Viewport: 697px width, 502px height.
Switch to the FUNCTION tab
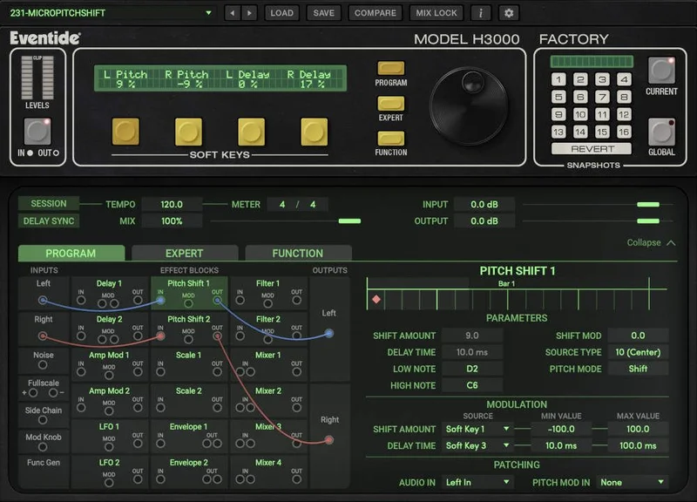298,253
